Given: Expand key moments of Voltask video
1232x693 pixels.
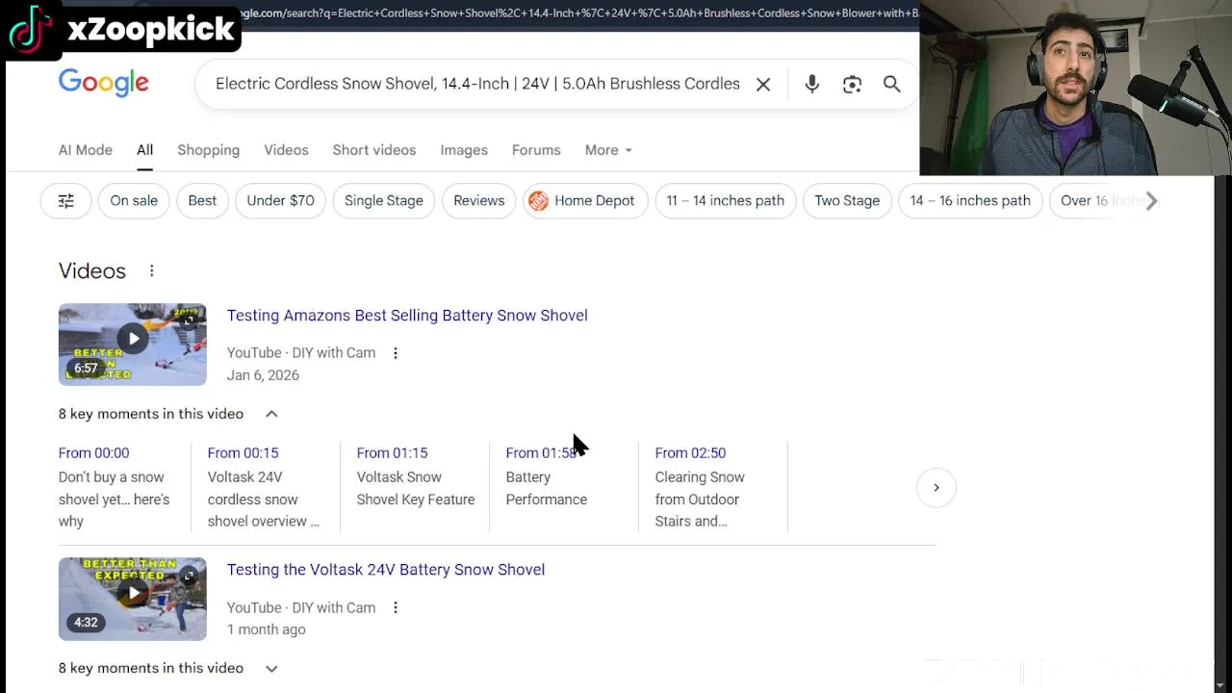Looking at the screenshot, I should [x=271, y=668].
